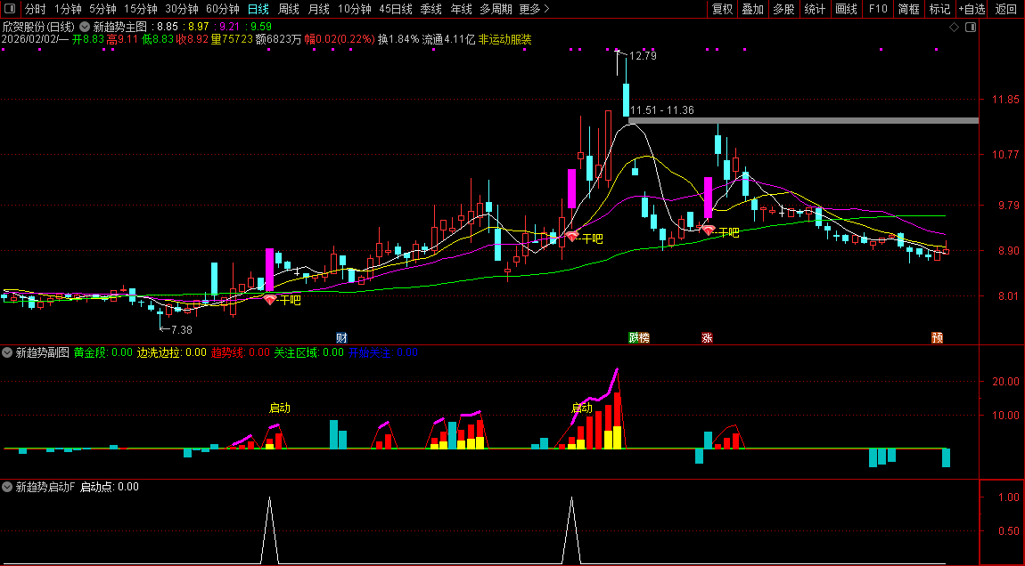The width and height of the screenshot is (1025, 566).
Task: Open the dropdown arrow beside 欣贺股份(日线)
Action: (85, 28)
